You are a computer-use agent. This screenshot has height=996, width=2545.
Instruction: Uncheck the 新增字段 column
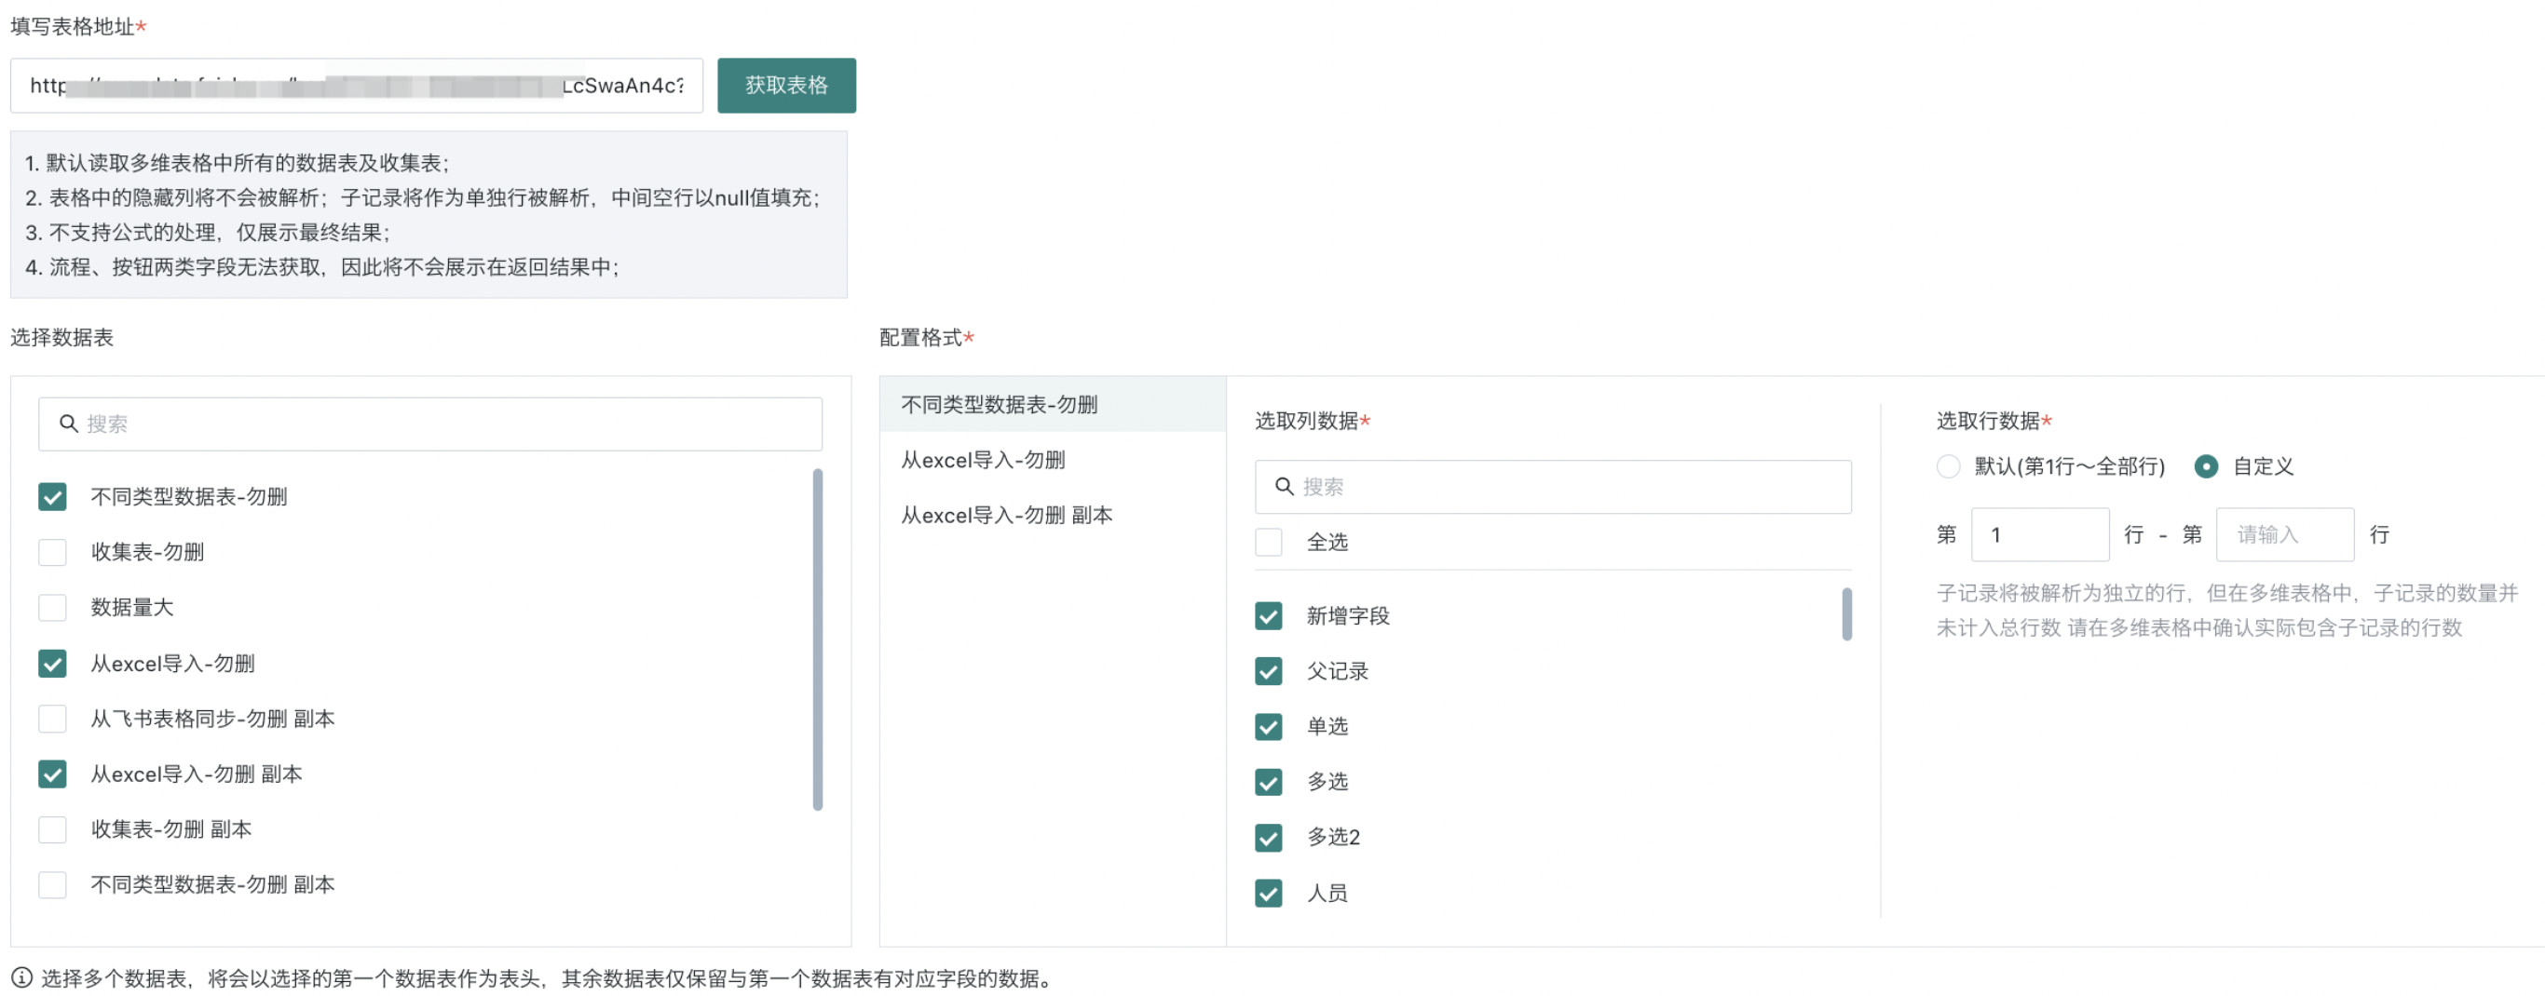1269,616
